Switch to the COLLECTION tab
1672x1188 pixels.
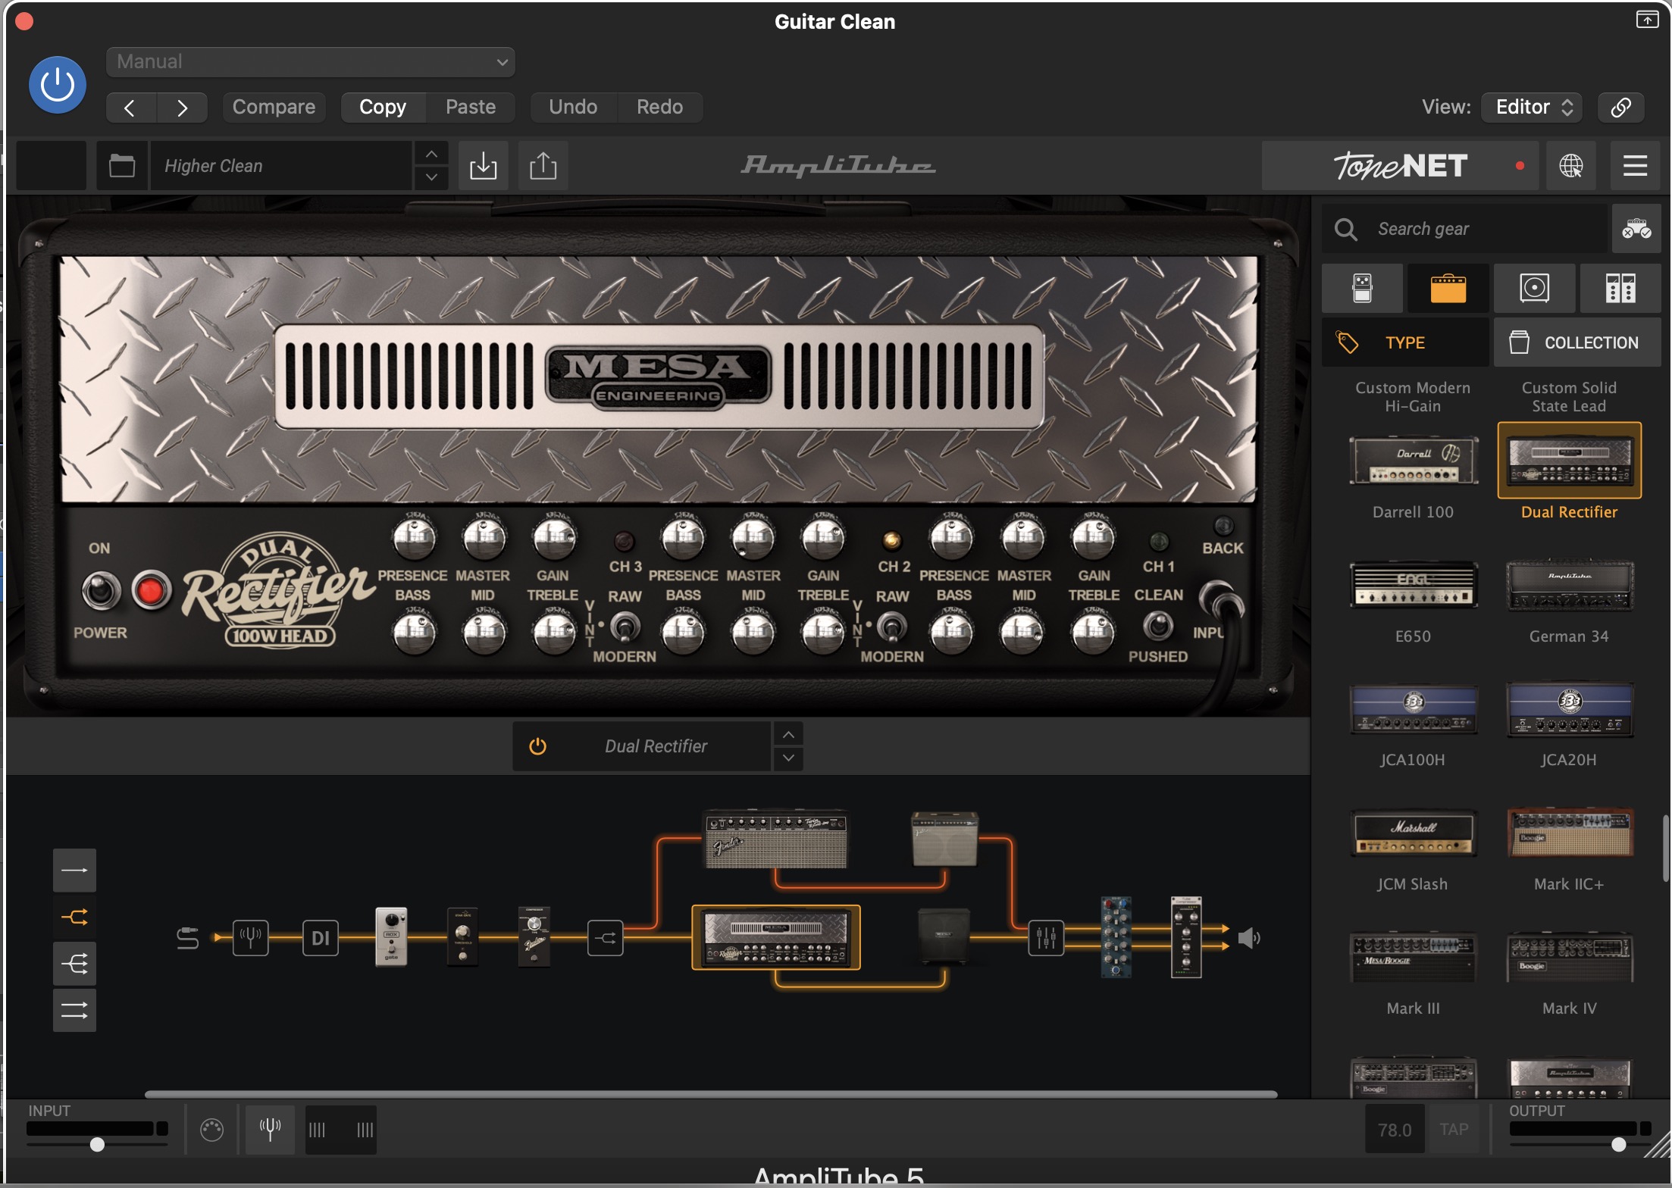tap(1577, 342)
